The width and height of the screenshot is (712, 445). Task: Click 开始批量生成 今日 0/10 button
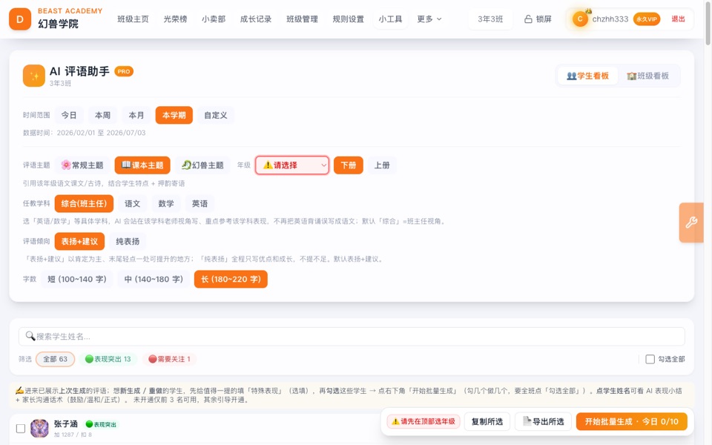point(631,421)
